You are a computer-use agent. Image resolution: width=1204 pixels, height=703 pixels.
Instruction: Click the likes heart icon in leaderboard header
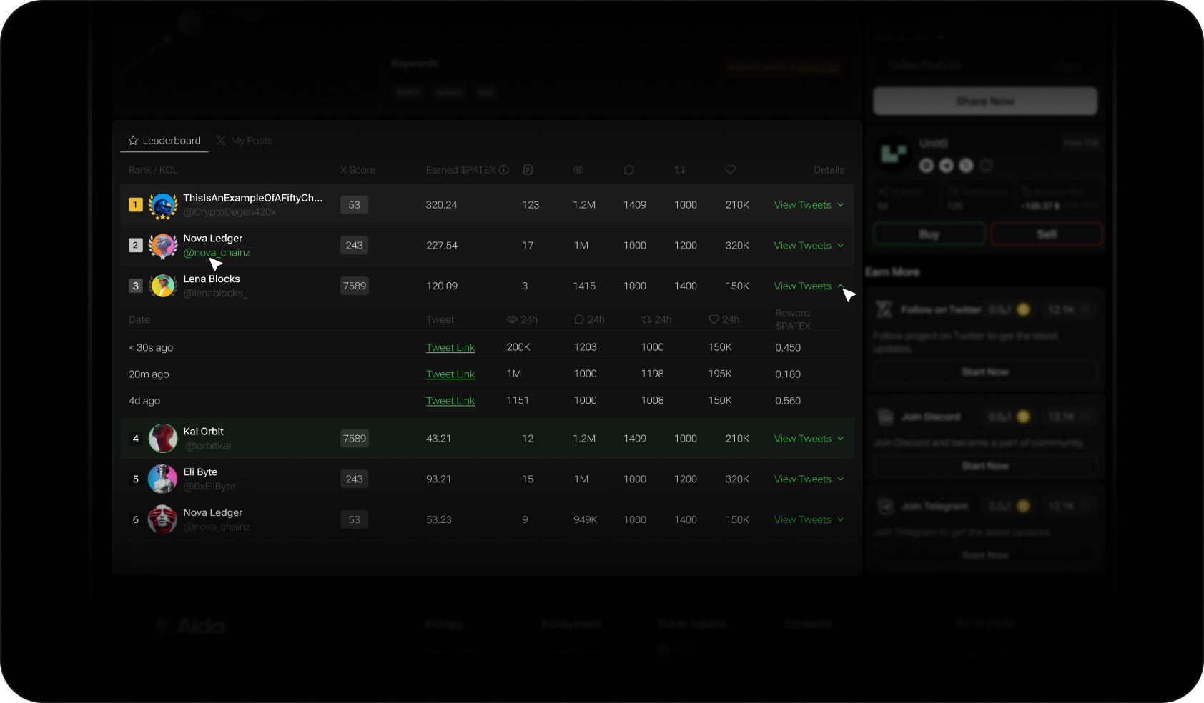730,170
